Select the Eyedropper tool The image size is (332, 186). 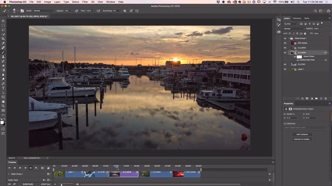pos(3,43)
